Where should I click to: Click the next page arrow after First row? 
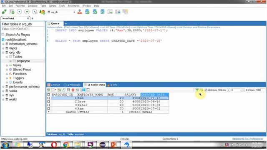coord(243,90)
